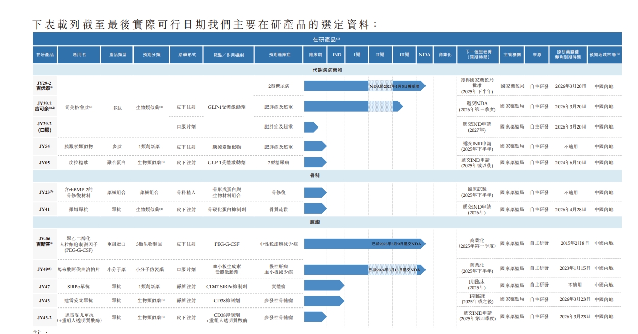Click the 骨科 section heading row
Viewport: 638px width, 334px height.
click(327, 176)
